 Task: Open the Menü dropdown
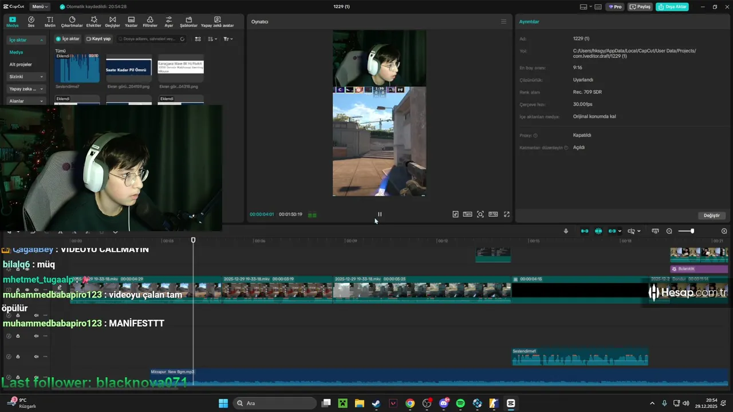40,7
